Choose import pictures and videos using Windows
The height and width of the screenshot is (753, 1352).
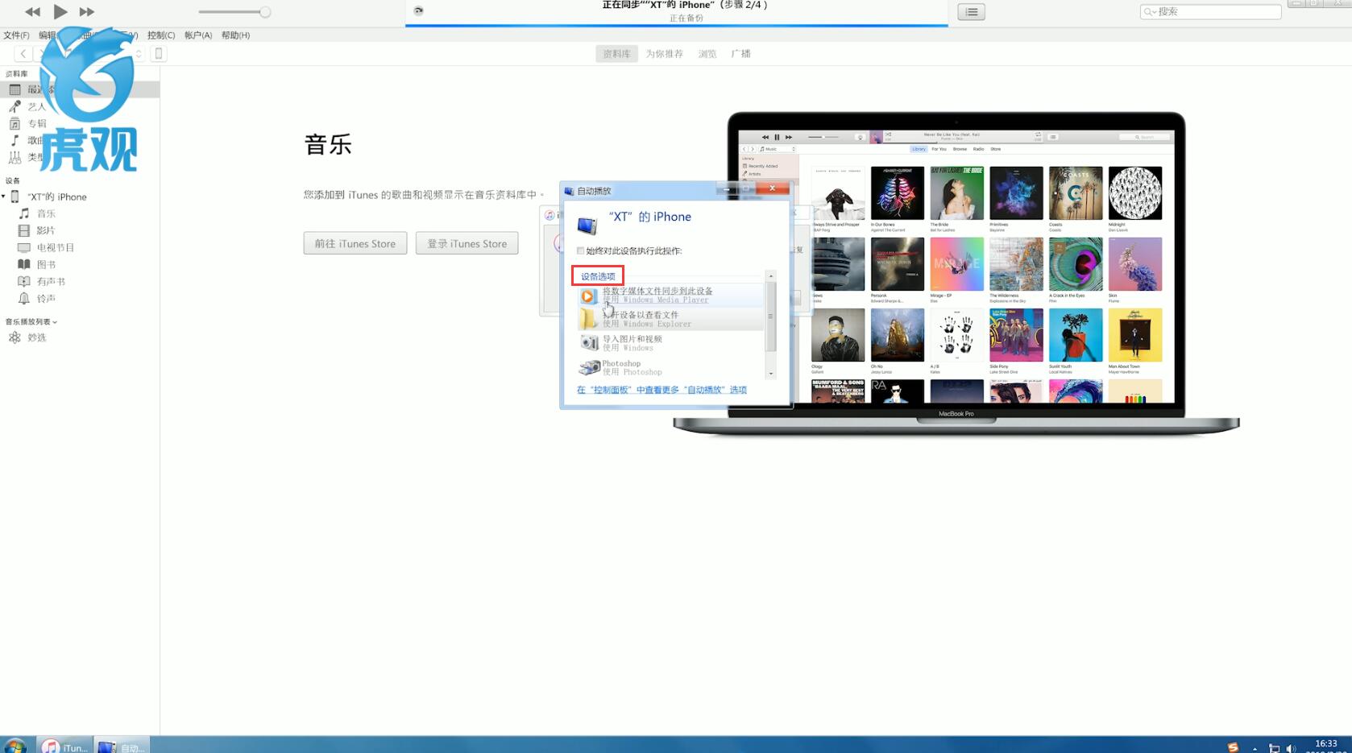tap(670, 343)
